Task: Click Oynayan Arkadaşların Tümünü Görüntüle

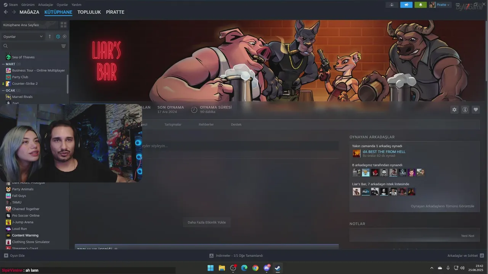Action: (x=442, y=206)
